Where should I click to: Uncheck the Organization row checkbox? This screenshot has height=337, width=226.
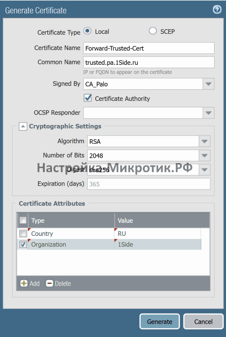pos(23,244)
